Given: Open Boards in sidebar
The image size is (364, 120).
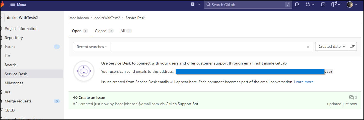Looking at the screenshot, I should click(x=10, y=65).
